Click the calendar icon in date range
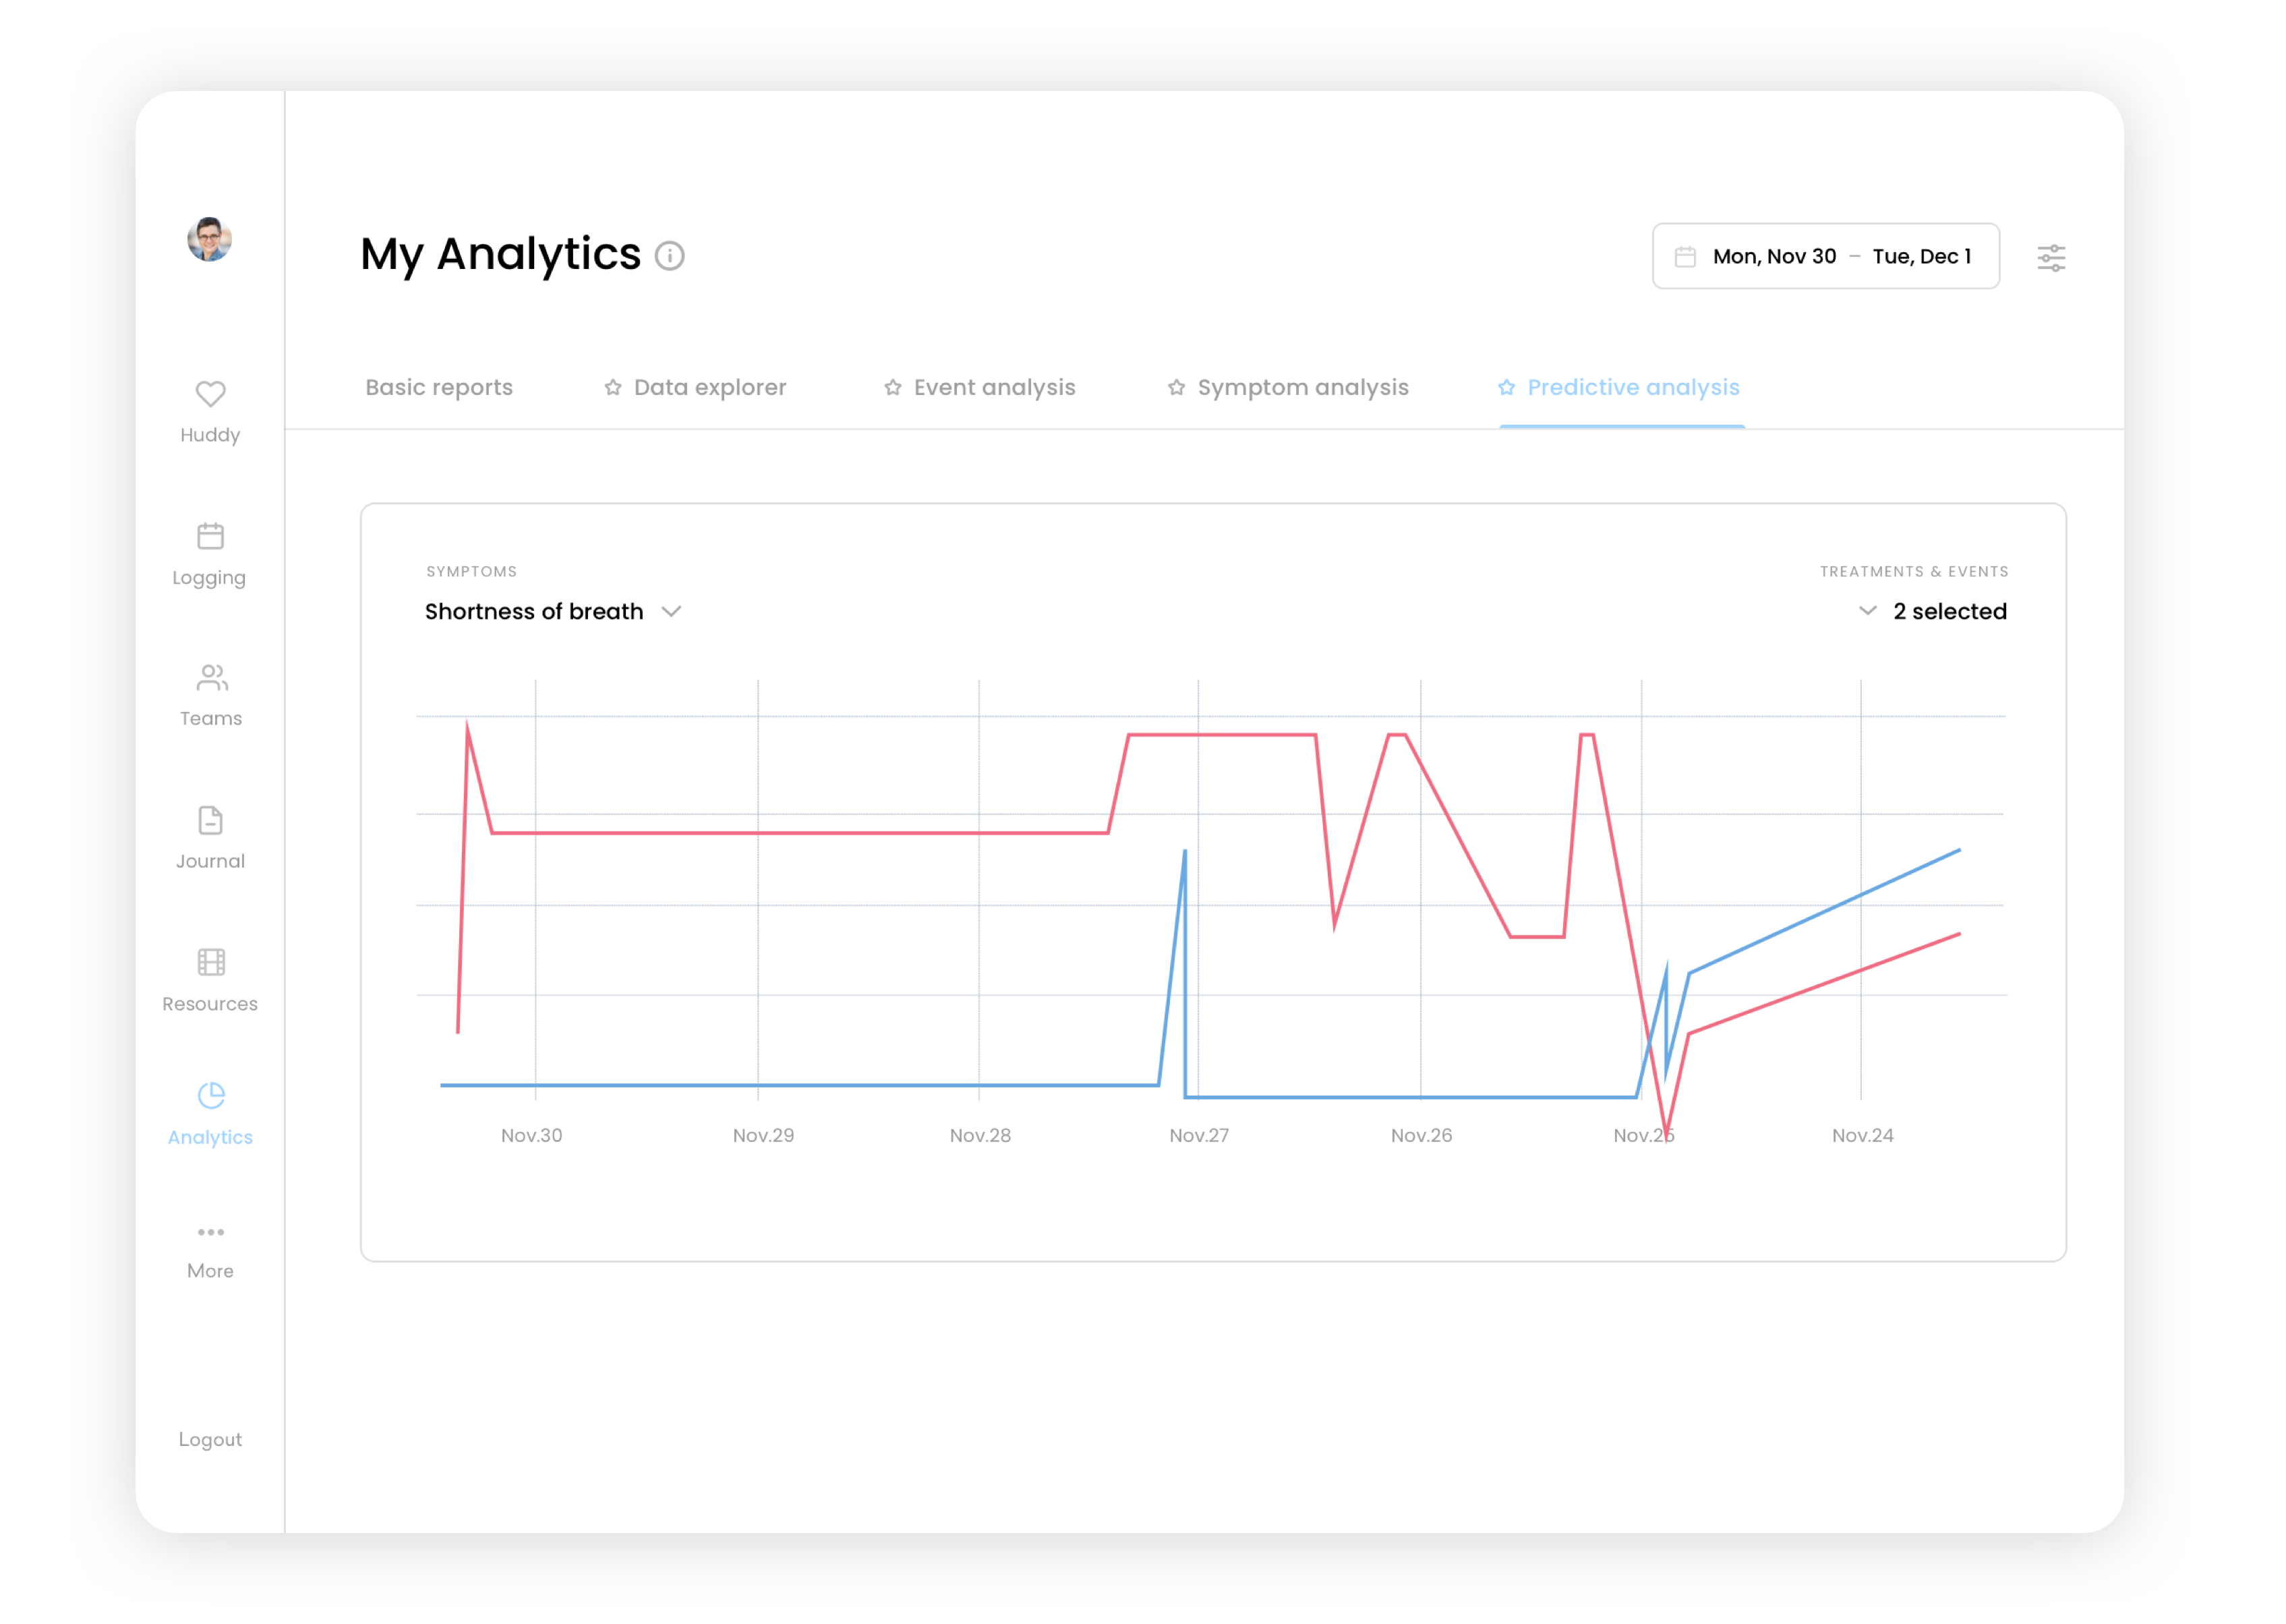Screen dimensions: 2286x1624 1685,257
